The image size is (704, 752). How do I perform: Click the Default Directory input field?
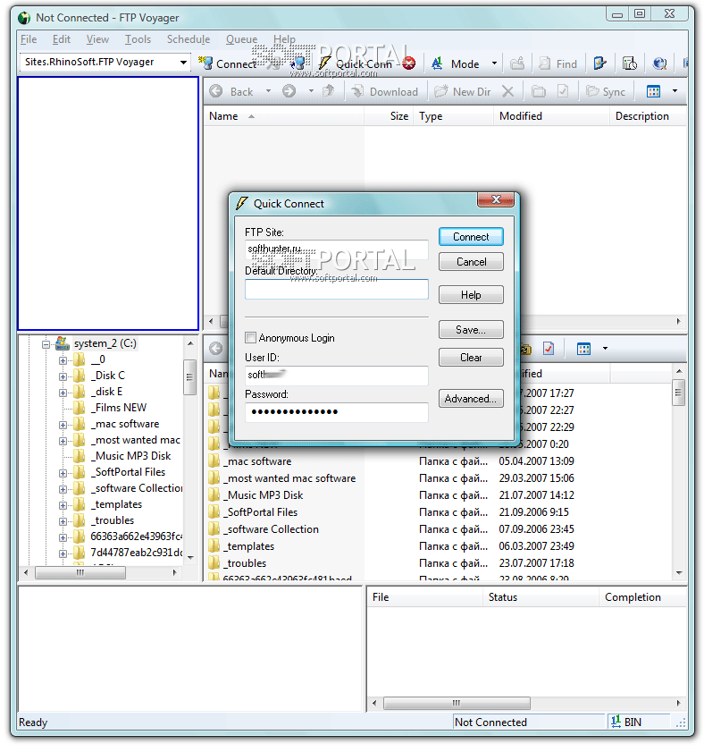pyautogui.click(x=337, y=290)
